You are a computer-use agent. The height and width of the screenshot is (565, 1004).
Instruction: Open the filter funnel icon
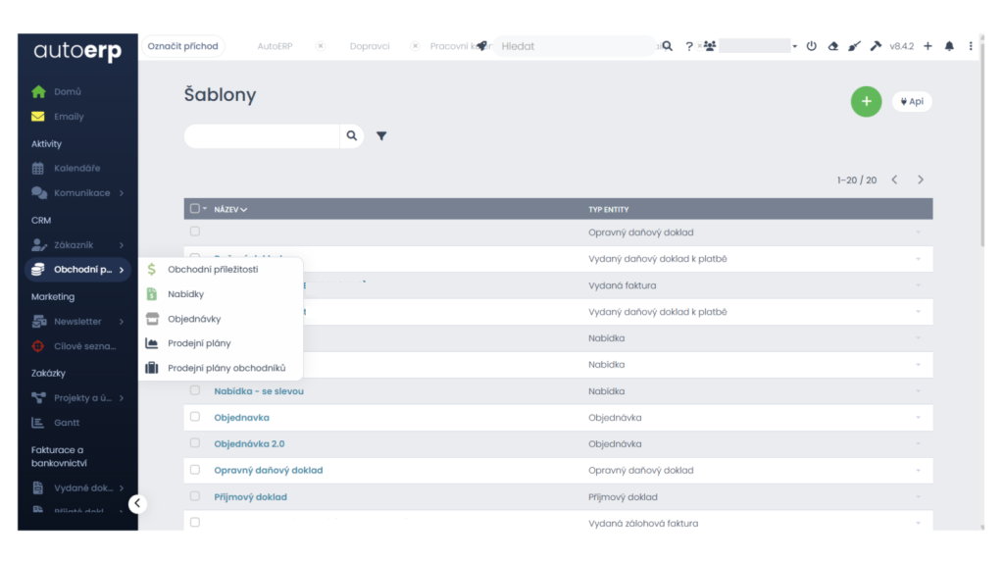381,136
